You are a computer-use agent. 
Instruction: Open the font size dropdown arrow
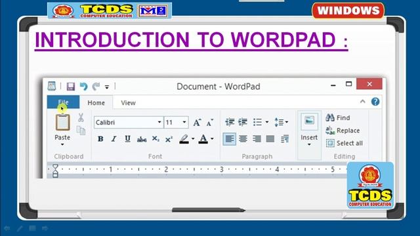[x=184, y=123]
